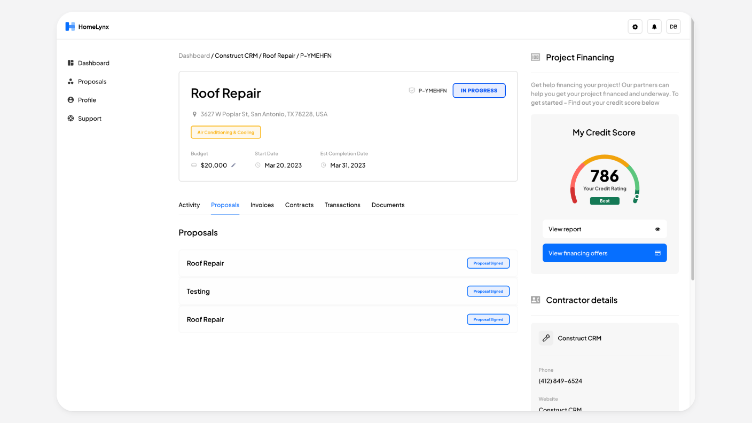Image resolution: width=752 pixels, height=423 pixels.
Task: Click the Testing row Proposal Signed badge
Action: (488, 292)
